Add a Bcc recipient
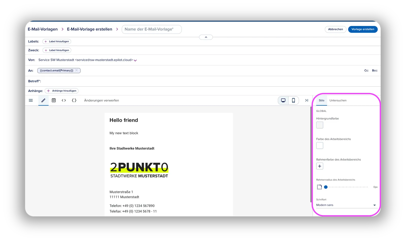Screen dimensions: 406x242 (x=375, y=70)
